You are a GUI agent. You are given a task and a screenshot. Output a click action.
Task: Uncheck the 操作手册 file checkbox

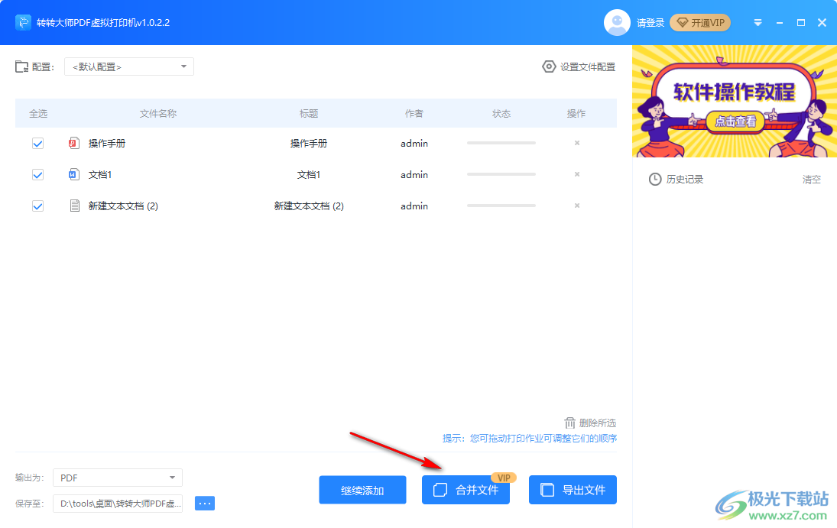point(38,143)
